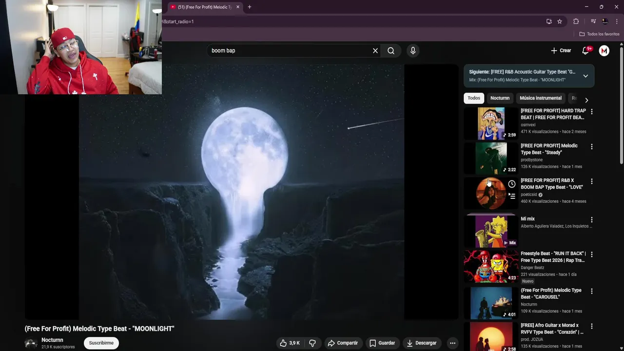The height and width of the screenshot is (351, 624).
Task: Open the HARD TRAP BEAT thumbnail
Action: [491, 123]
